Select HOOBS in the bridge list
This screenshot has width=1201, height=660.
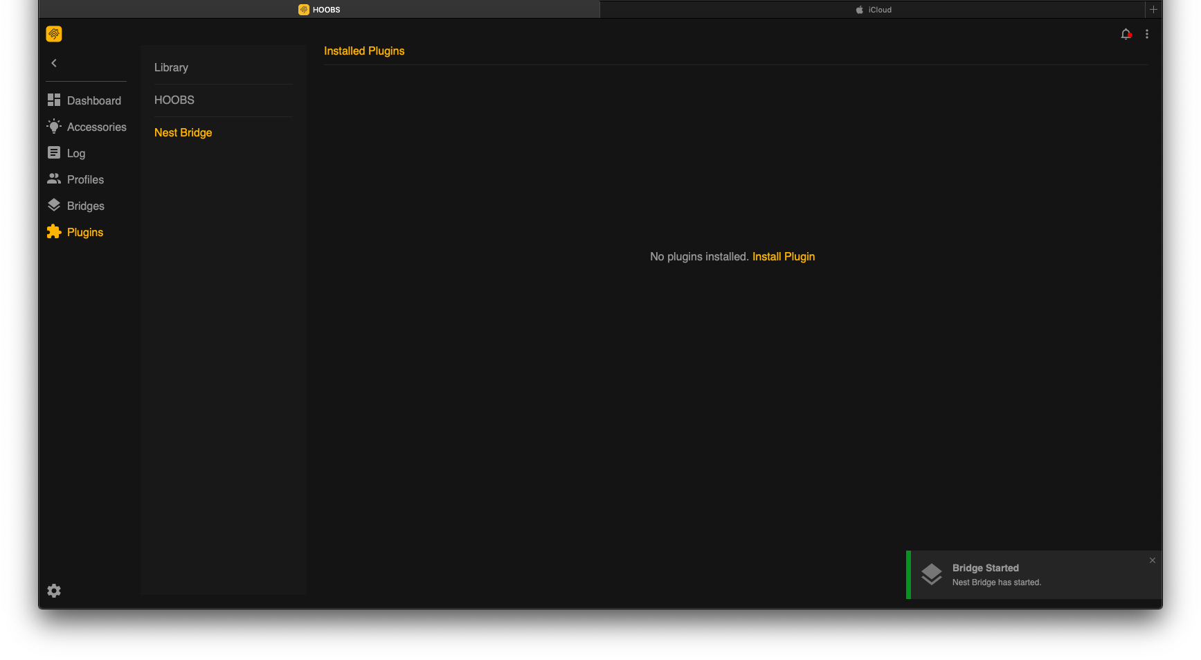pyautogui.click(x=174, y=100)
